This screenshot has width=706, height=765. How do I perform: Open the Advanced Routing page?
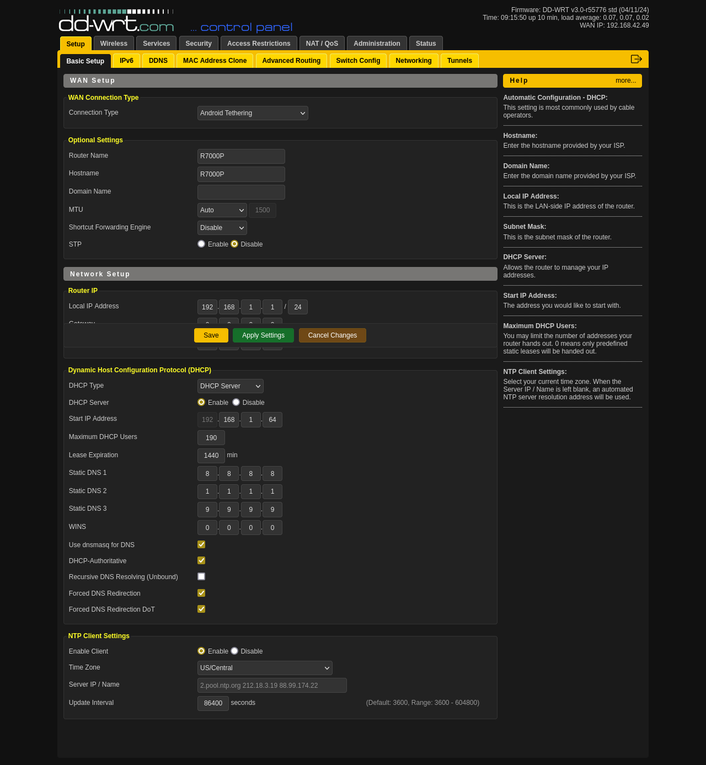pos(291,61)
